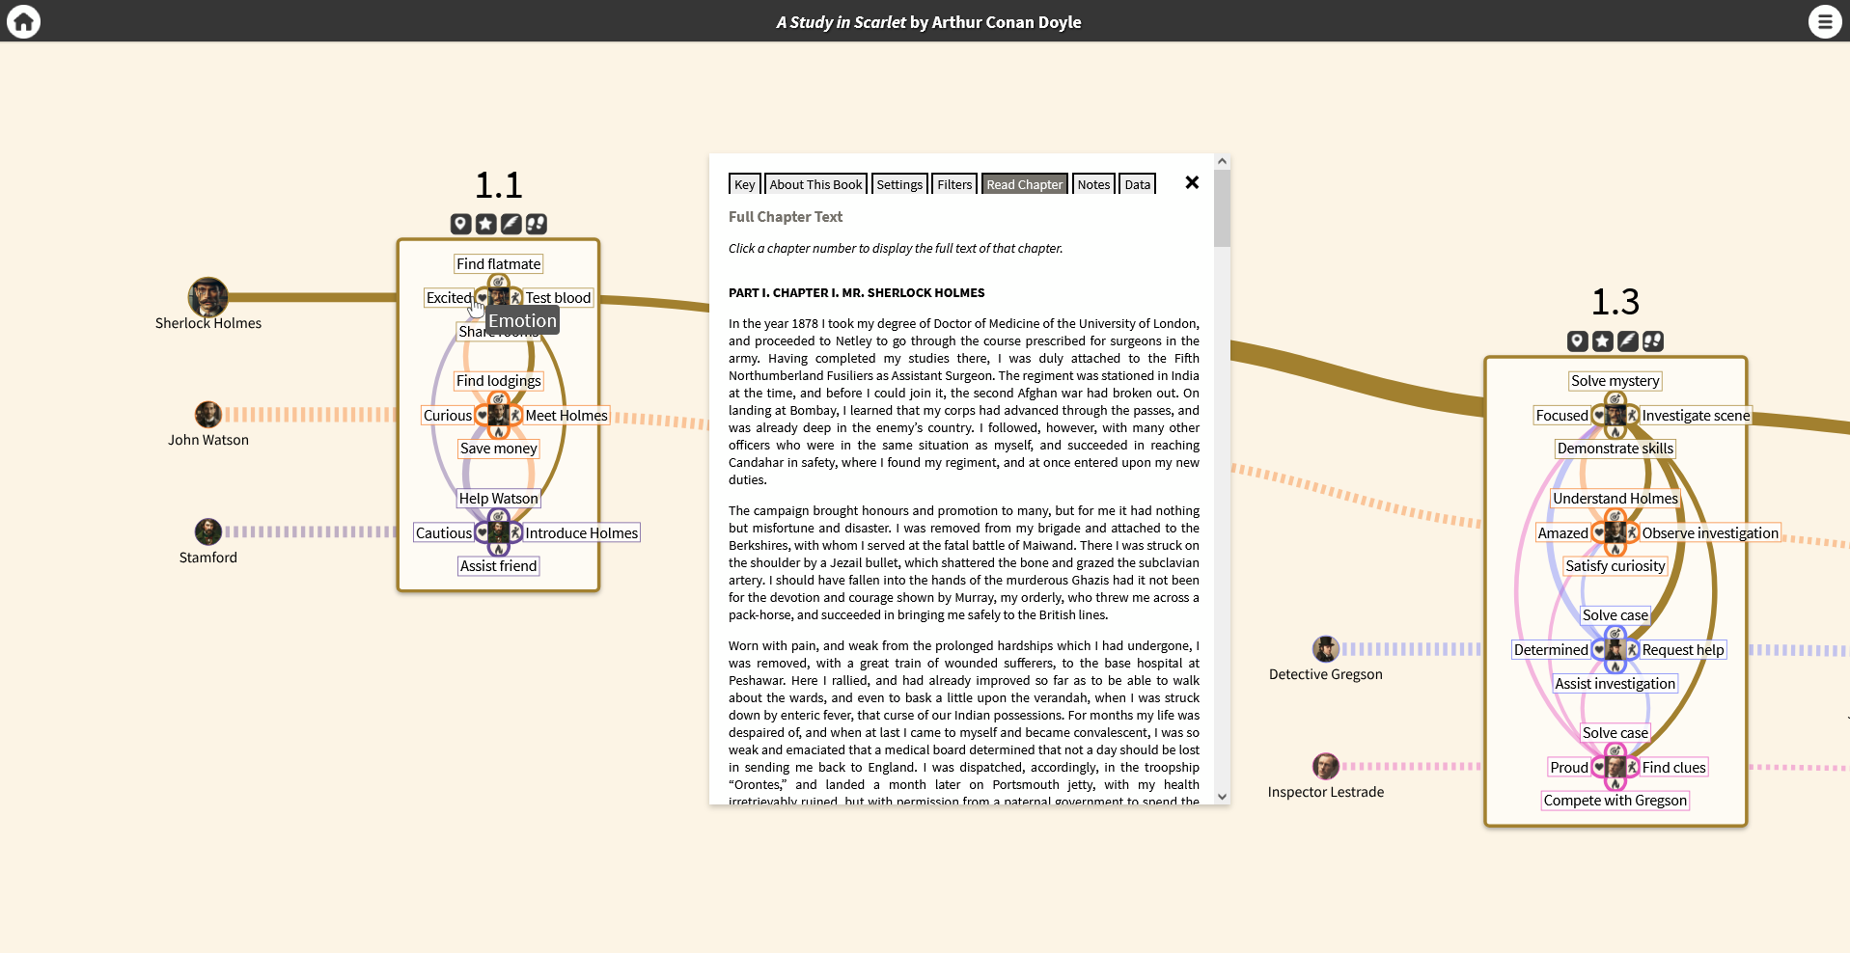
Task: Click the location pin icon under chapter 1.1
Action: click(x=461, y=224)
